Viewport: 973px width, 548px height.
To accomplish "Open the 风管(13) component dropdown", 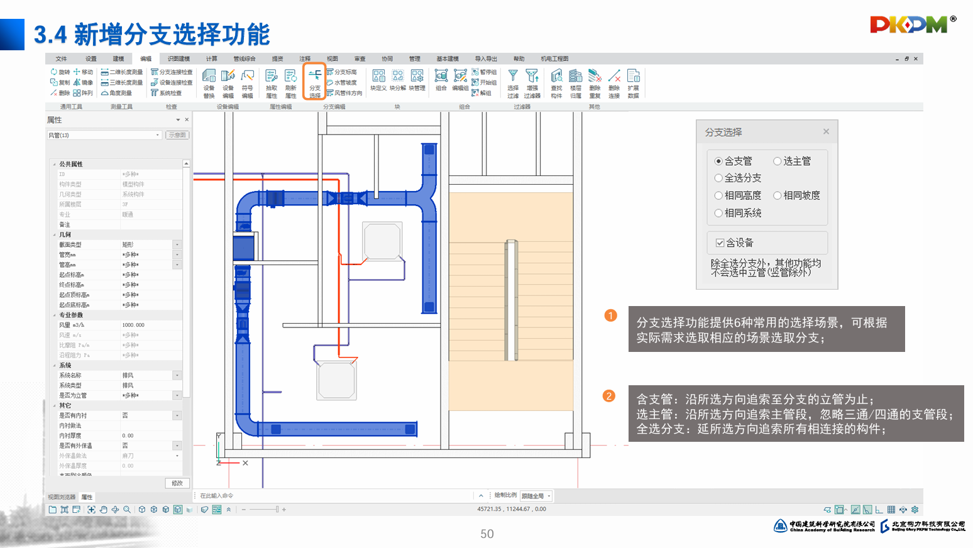I will [104, 135].
